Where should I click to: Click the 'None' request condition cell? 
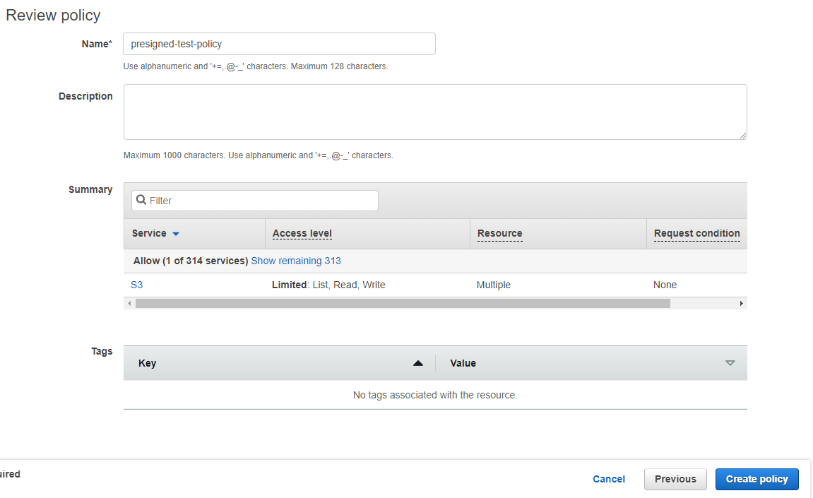(x=665, y=285)
